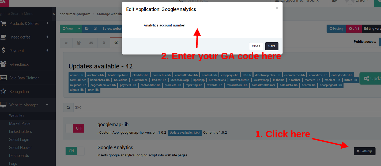Click the open folder icon in the toolbar
The image size is (381, 166).
click(x=87, y=29)
